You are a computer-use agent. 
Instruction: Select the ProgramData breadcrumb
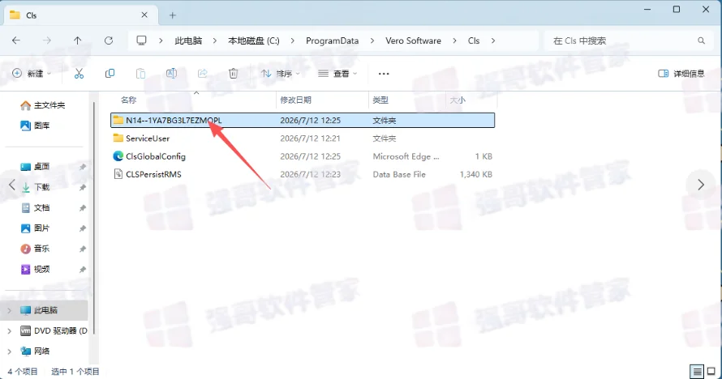pyautogui.click(x=332, y=40)
